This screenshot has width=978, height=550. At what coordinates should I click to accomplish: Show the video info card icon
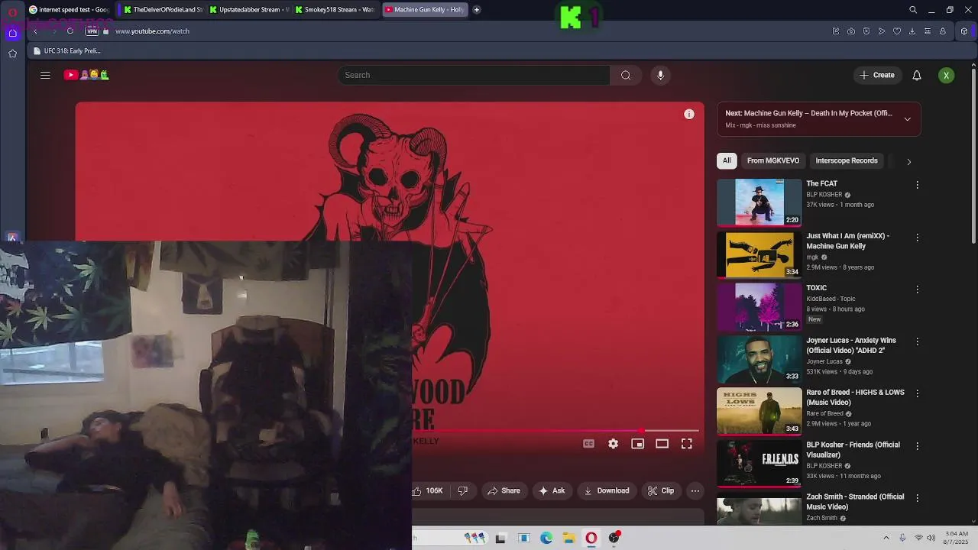[x=689, y=114]
